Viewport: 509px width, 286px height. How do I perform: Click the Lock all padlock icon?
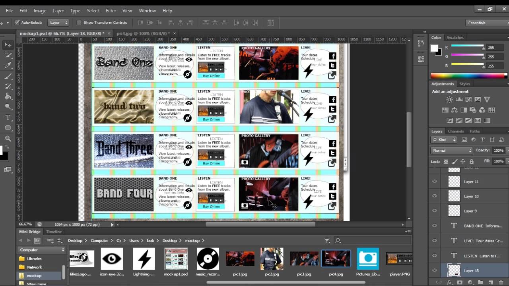[471, 161]
